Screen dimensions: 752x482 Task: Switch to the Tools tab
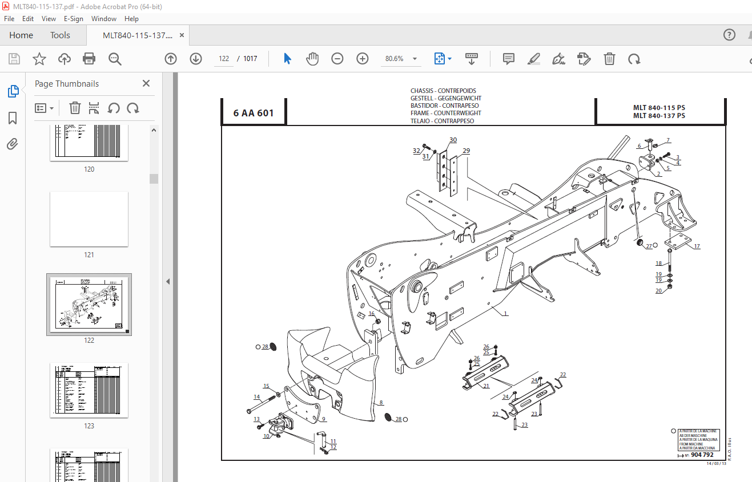[60, 35]
